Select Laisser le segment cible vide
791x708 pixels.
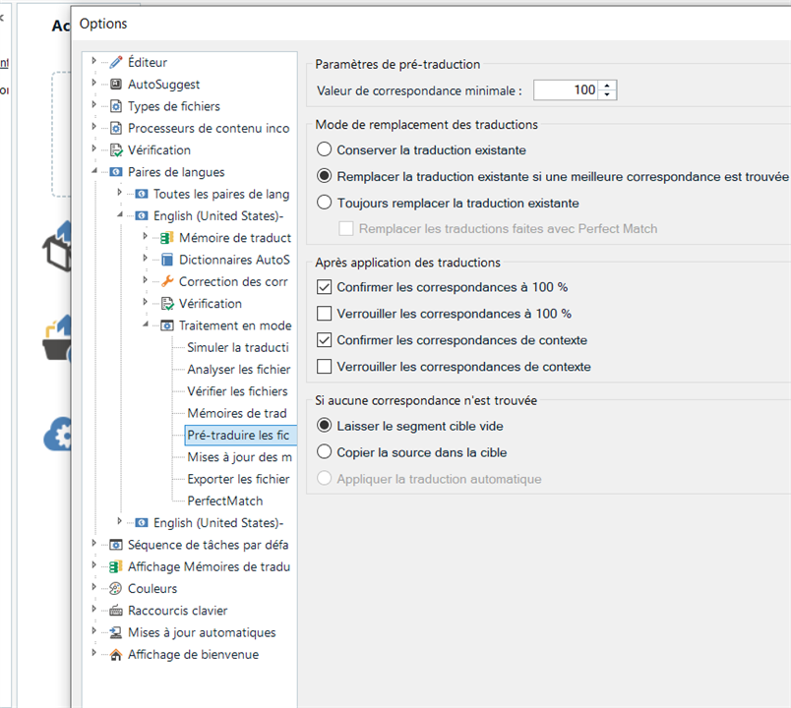[x=324, y=425]
